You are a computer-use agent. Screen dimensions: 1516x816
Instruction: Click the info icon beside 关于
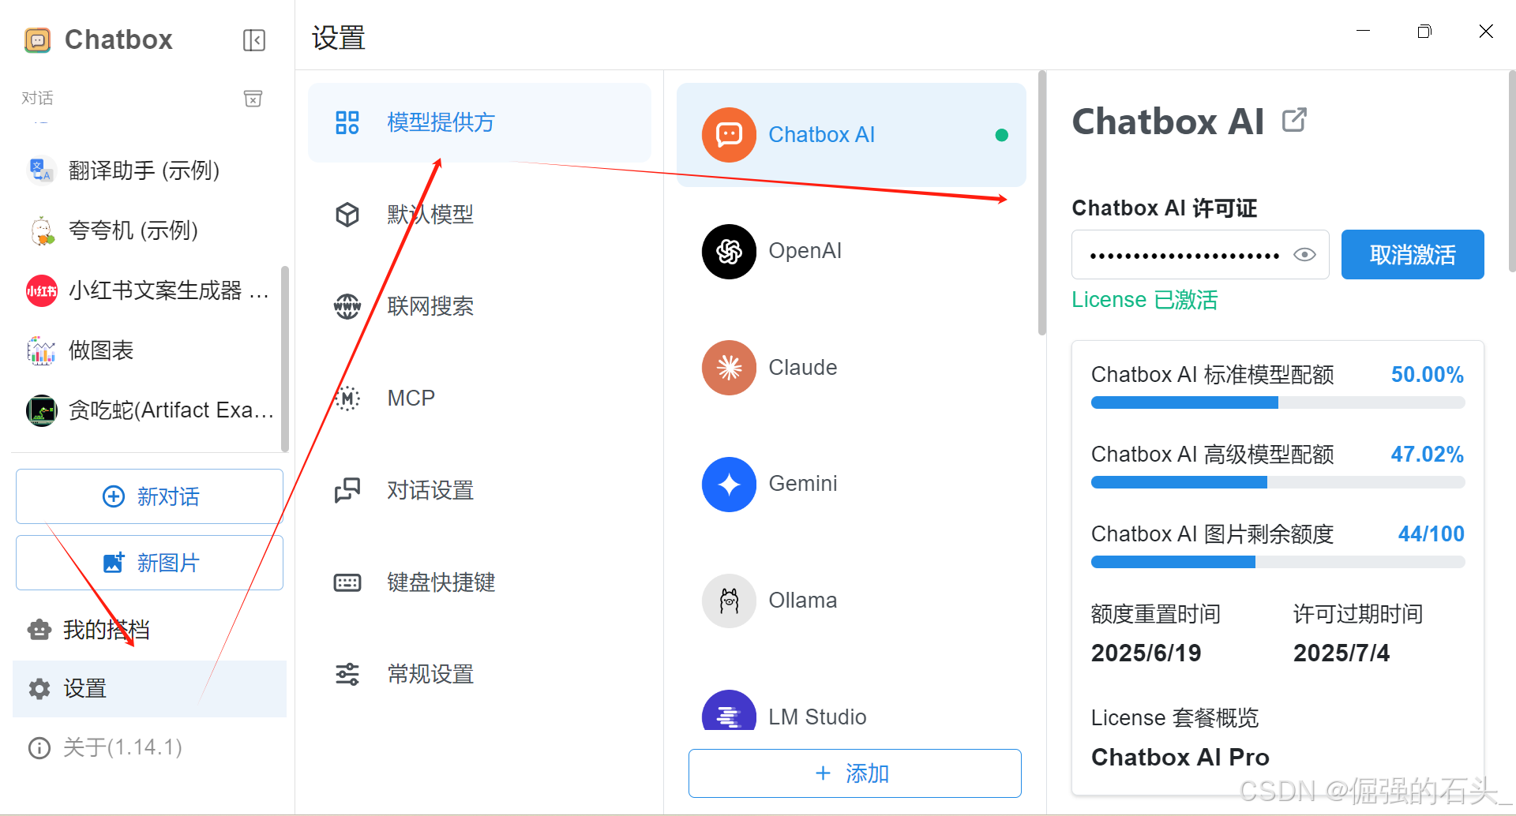pos(39,747)
